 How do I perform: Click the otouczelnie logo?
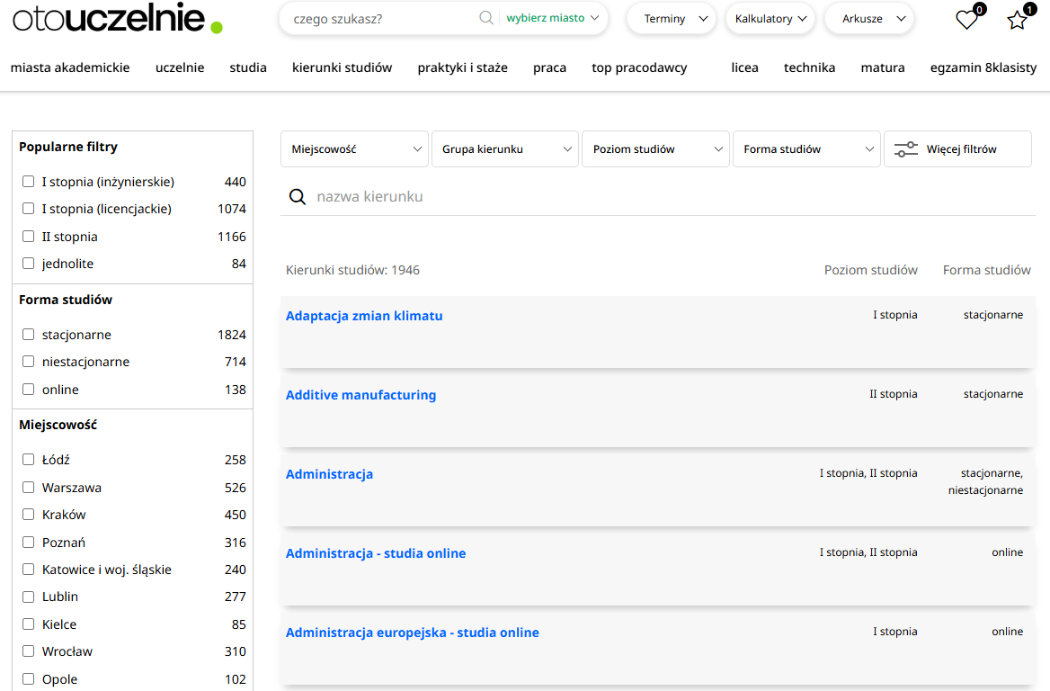(x=117, y=18)
